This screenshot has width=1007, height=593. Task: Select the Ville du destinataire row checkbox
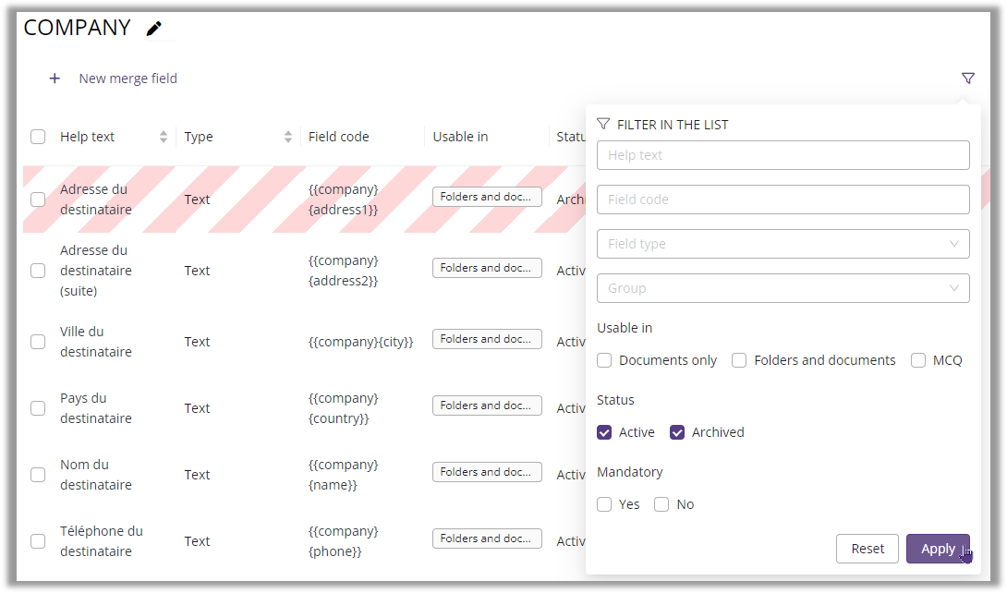38,342
